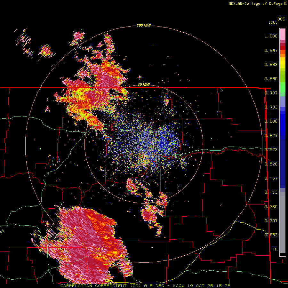Click the 0.520 scale label

pos(271,164)
